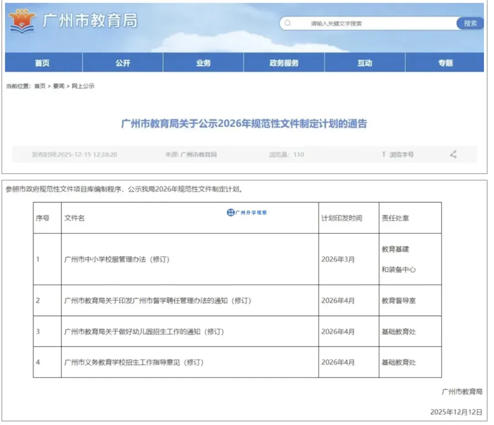
Task: Click the T font-size icon
Action: tap(383, 154)
